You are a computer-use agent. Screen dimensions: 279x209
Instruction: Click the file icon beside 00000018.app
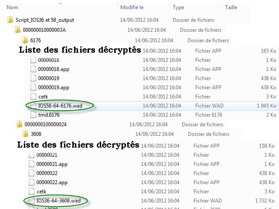(33, 69)
